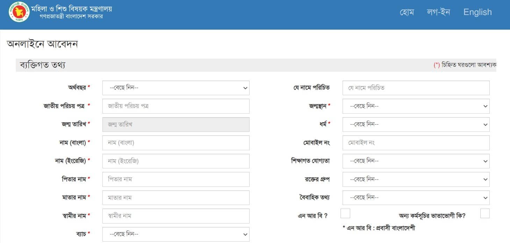Switch language to English
The width and height of the screenshot is (510, 243).
click(x=477, y=12)
